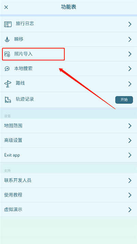Expand 瞬移 via its chevron arrow
The width and height of the screenshot is (137, 244).
tap(130, 39)
